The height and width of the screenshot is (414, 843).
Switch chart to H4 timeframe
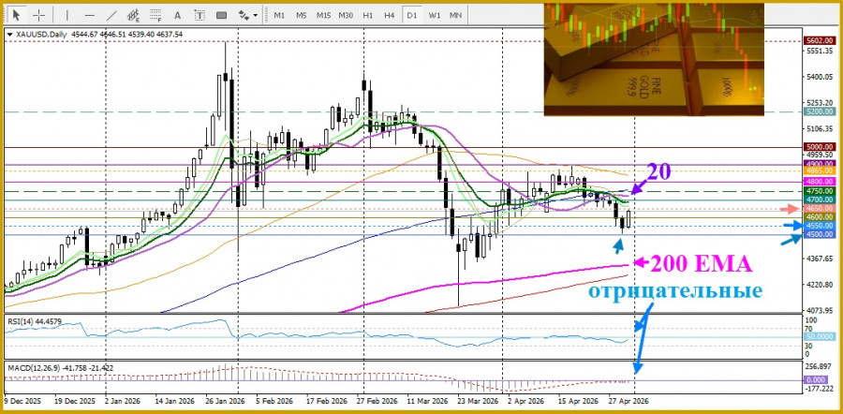pos(390,15)
